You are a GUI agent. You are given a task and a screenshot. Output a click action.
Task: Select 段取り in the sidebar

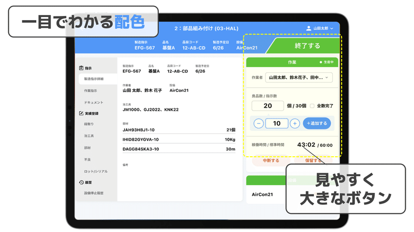[x=89, y=124]
